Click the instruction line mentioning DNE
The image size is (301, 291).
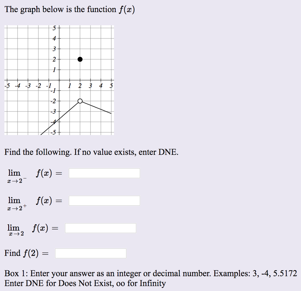tap(91, 152)
